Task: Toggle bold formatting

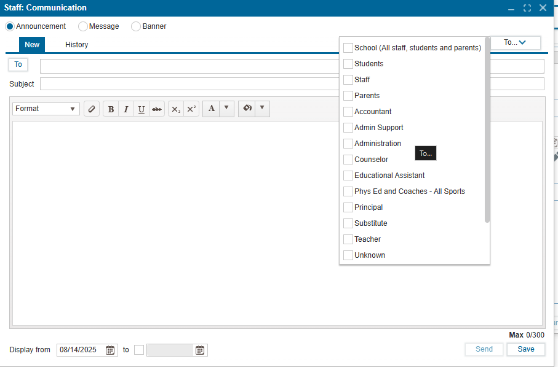Action: (111, 109)
